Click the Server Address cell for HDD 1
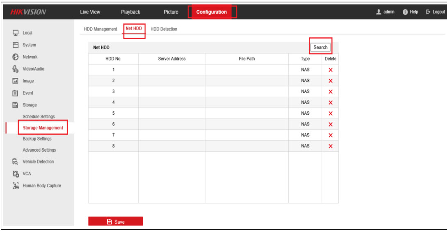 (x=171, y=70)
